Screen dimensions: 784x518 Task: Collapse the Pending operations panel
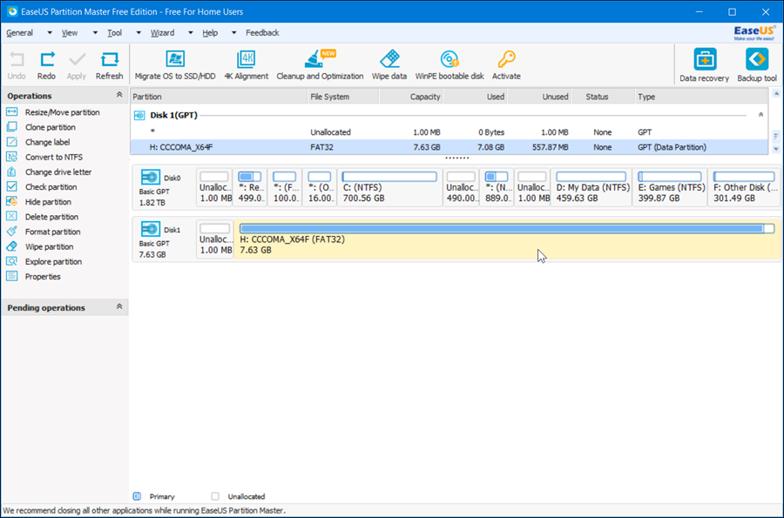point(119,306)
